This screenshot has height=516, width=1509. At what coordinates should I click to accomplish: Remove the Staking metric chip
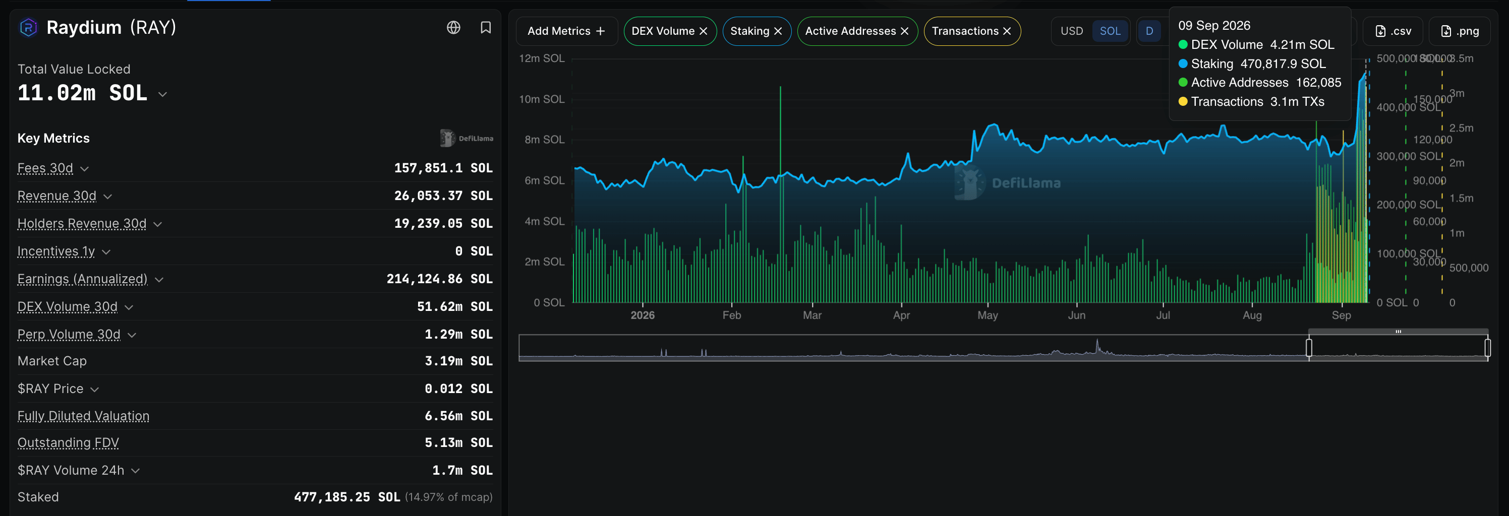coord(778,31)
